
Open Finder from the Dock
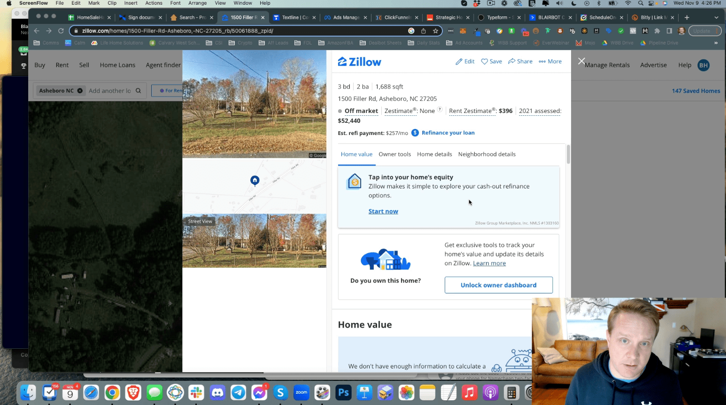(29, 392)
